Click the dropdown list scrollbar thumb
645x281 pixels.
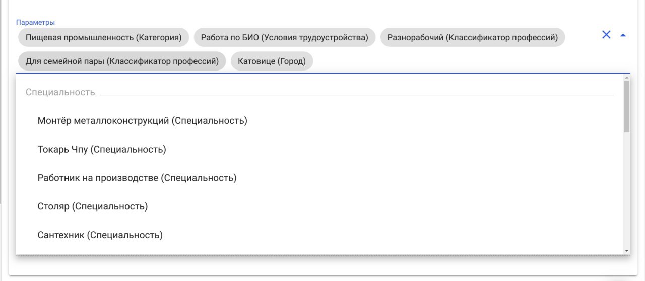coord(626,106)
